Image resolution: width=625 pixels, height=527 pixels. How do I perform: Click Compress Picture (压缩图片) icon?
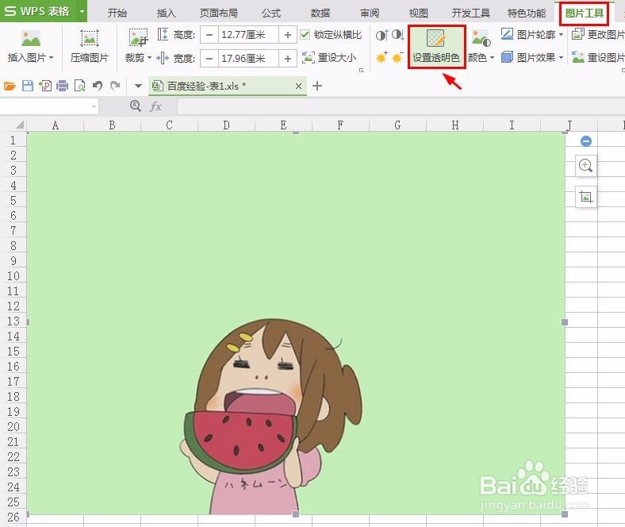click(x=90, y=39)
